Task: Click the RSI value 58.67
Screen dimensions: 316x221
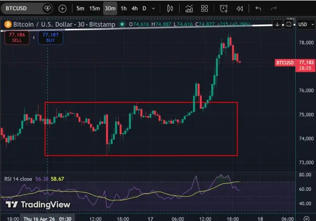Action: (58, 179)
